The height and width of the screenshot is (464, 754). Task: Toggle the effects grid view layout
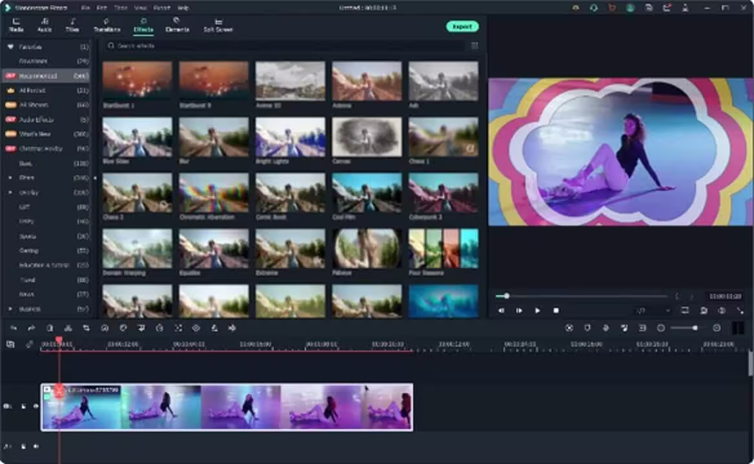pyautogui.click(x=476, y=46)
